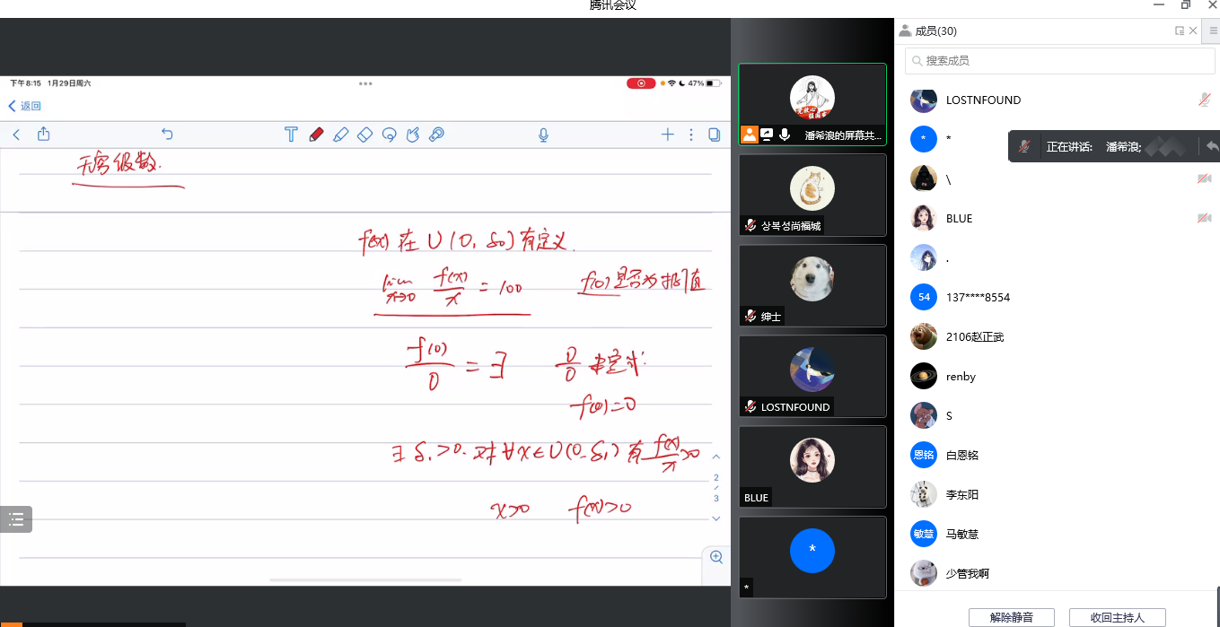Activate the Lasso selection tool
The height and width of the screenshot is (627, 1220).
(389, 135)
